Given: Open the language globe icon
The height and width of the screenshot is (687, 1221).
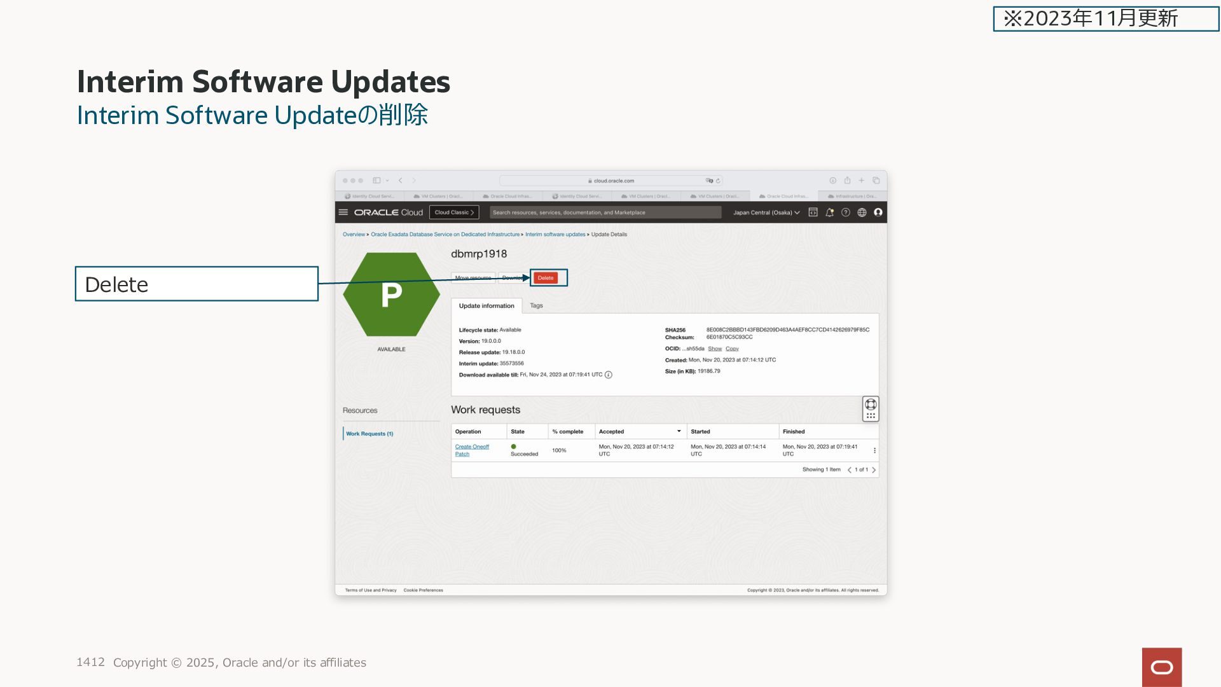Looking at the screenshot, I should 862,212.
